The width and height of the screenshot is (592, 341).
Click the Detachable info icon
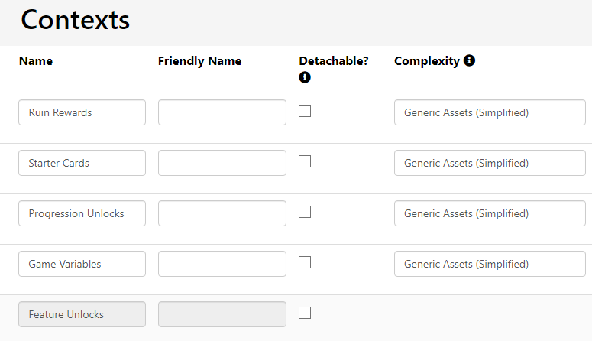click(305, 77)
